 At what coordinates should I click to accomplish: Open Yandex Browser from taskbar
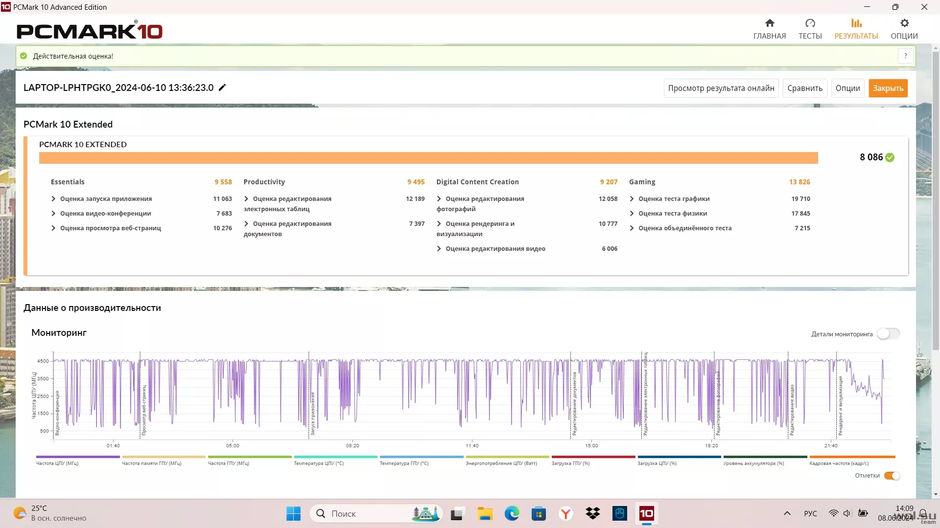[x=565, y=513]
